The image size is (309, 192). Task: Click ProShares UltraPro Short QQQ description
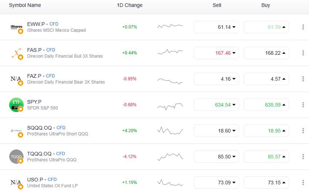58,134
